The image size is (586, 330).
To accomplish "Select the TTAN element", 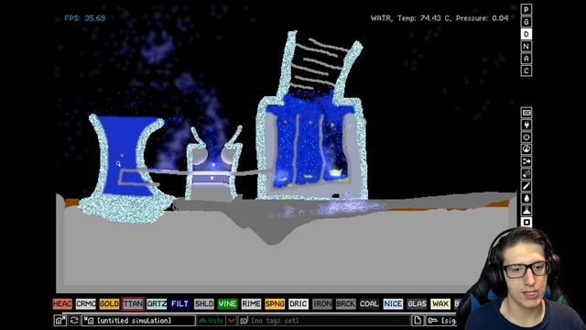I will click(133, 303).
